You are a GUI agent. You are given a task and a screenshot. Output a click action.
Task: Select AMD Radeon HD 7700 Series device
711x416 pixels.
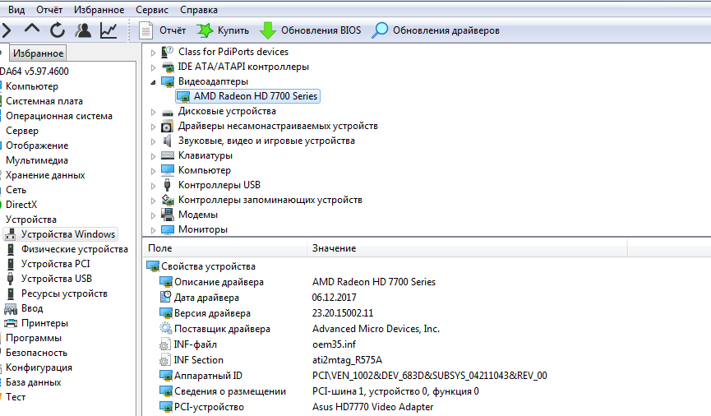255,96
